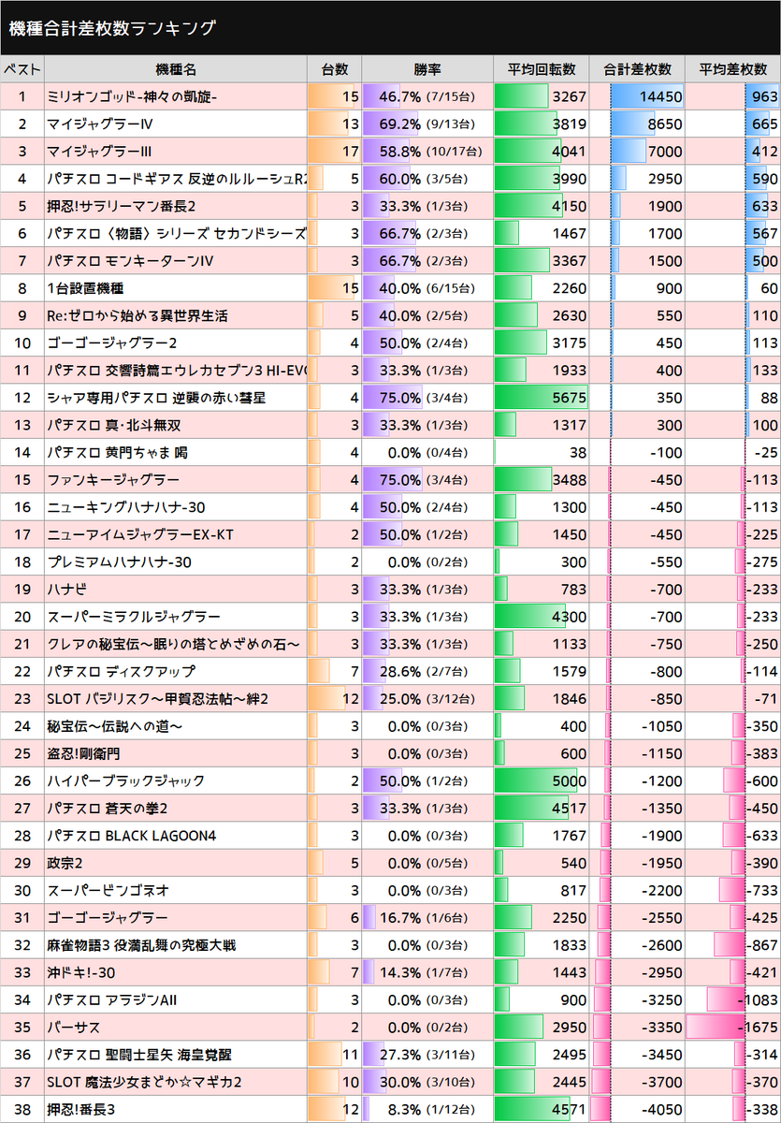Click the 8.3% (1/12台) win rate cell

(427, 1110)
